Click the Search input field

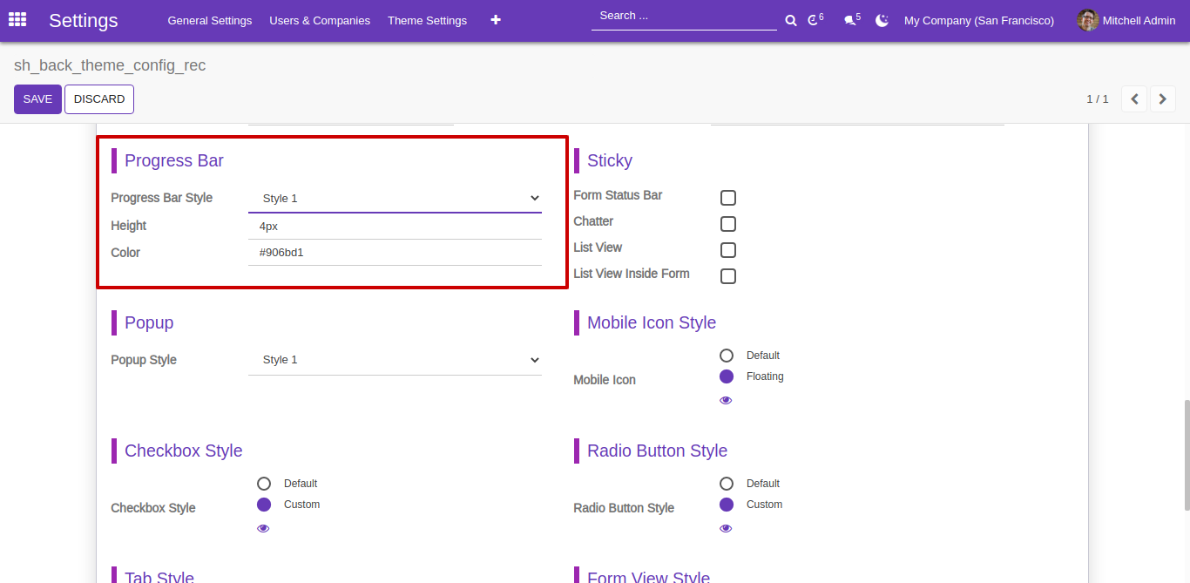tap(684, 16)
